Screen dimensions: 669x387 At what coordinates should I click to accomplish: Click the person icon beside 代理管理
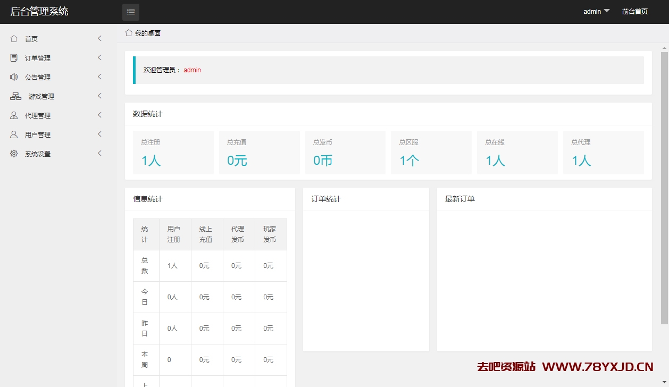14,115
